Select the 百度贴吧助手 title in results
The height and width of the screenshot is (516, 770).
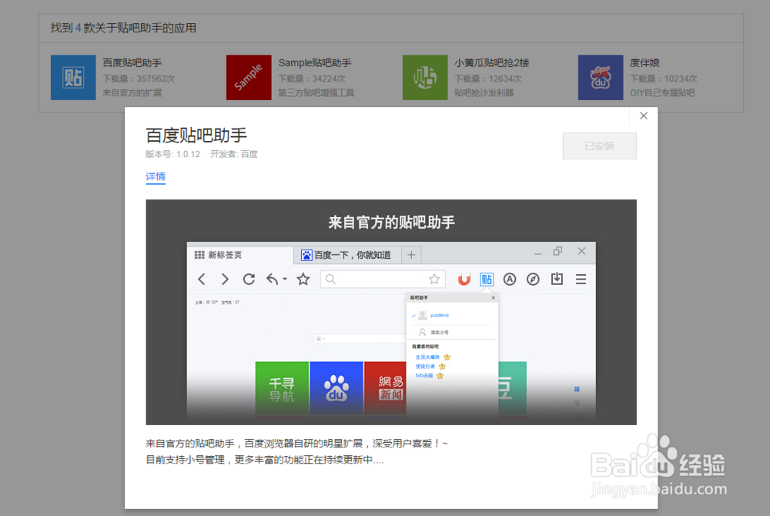pos(132,63)
